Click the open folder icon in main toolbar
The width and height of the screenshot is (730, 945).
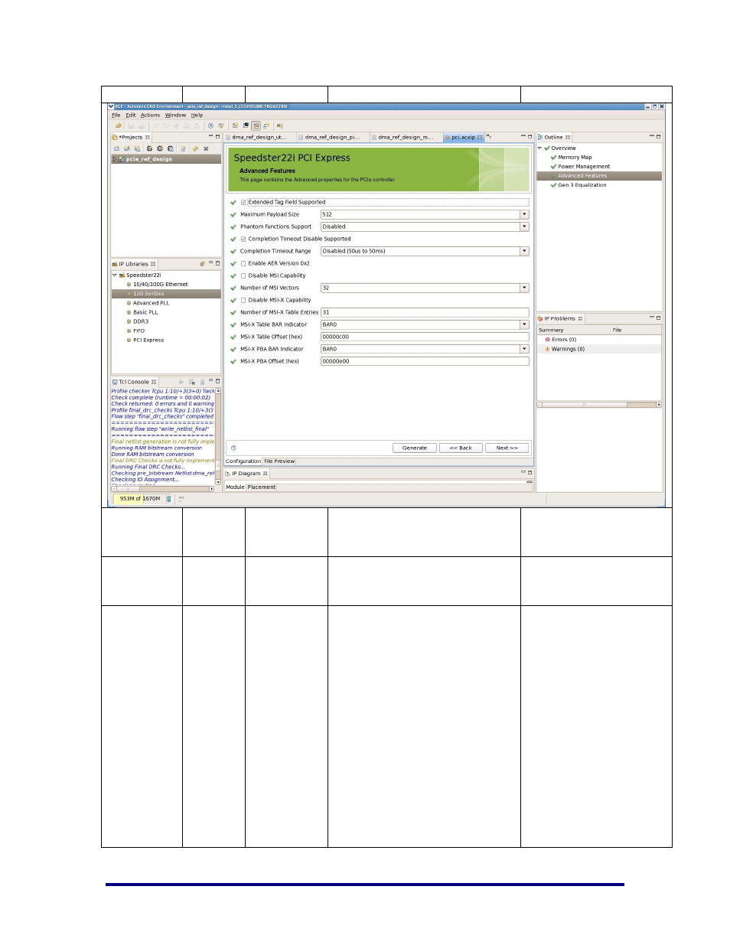[x=118, y=125]
